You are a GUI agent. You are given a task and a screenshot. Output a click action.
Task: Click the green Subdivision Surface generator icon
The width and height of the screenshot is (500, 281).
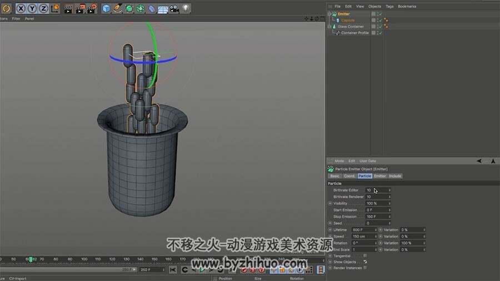(129, 8)
